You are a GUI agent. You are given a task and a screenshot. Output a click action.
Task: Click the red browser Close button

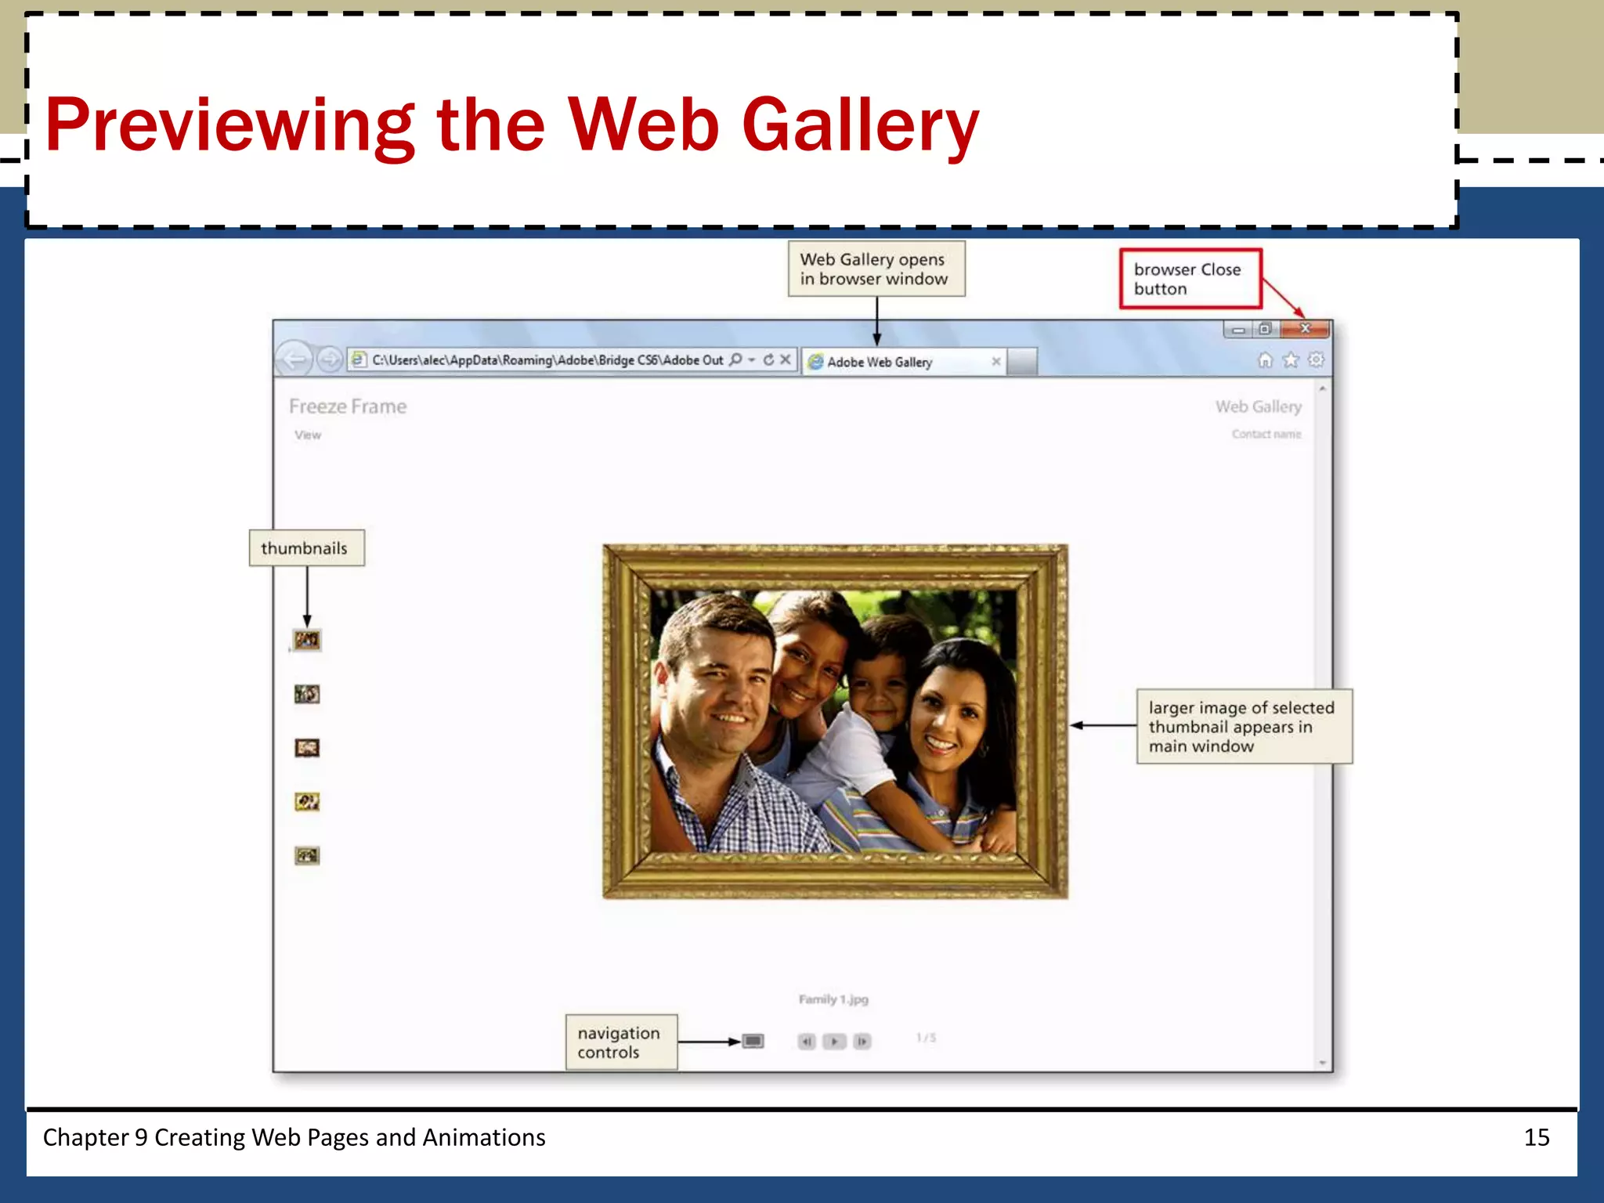[x=1305, y=328]
